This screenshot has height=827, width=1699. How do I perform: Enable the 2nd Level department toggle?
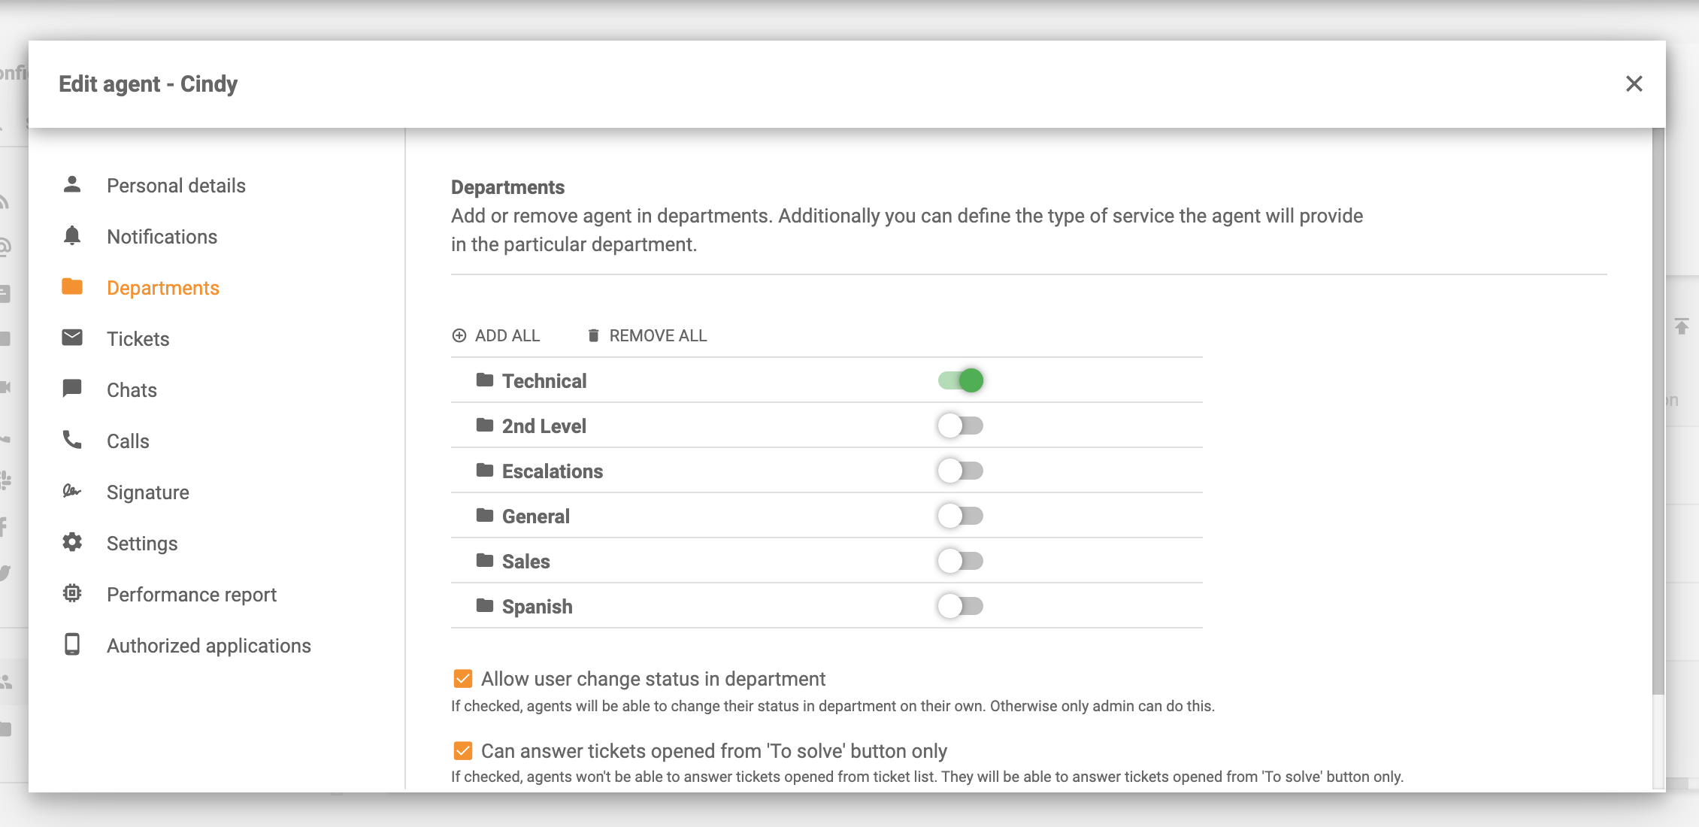coord(960,426)
